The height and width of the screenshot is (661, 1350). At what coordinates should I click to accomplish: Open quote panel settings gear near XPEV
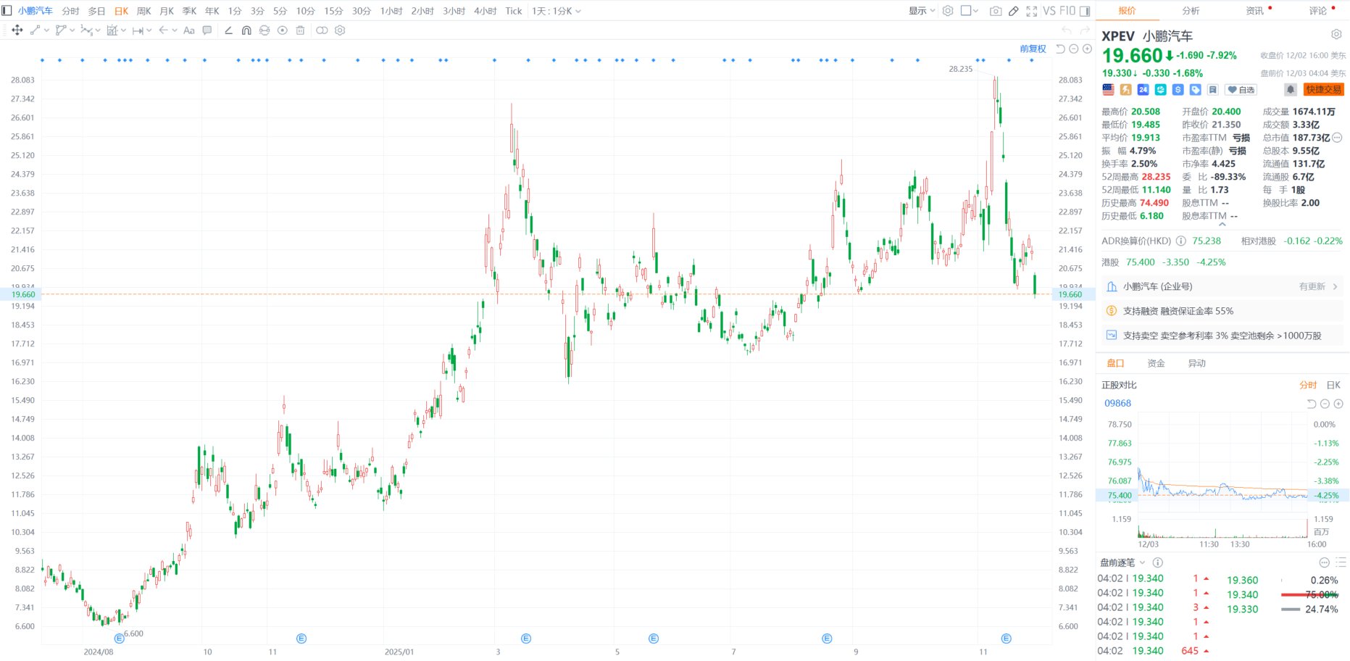coord(1336,34)
